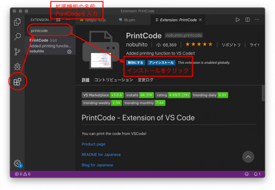Open the notifications bell in status bar
275x190 pixels.
pos(256,174)
